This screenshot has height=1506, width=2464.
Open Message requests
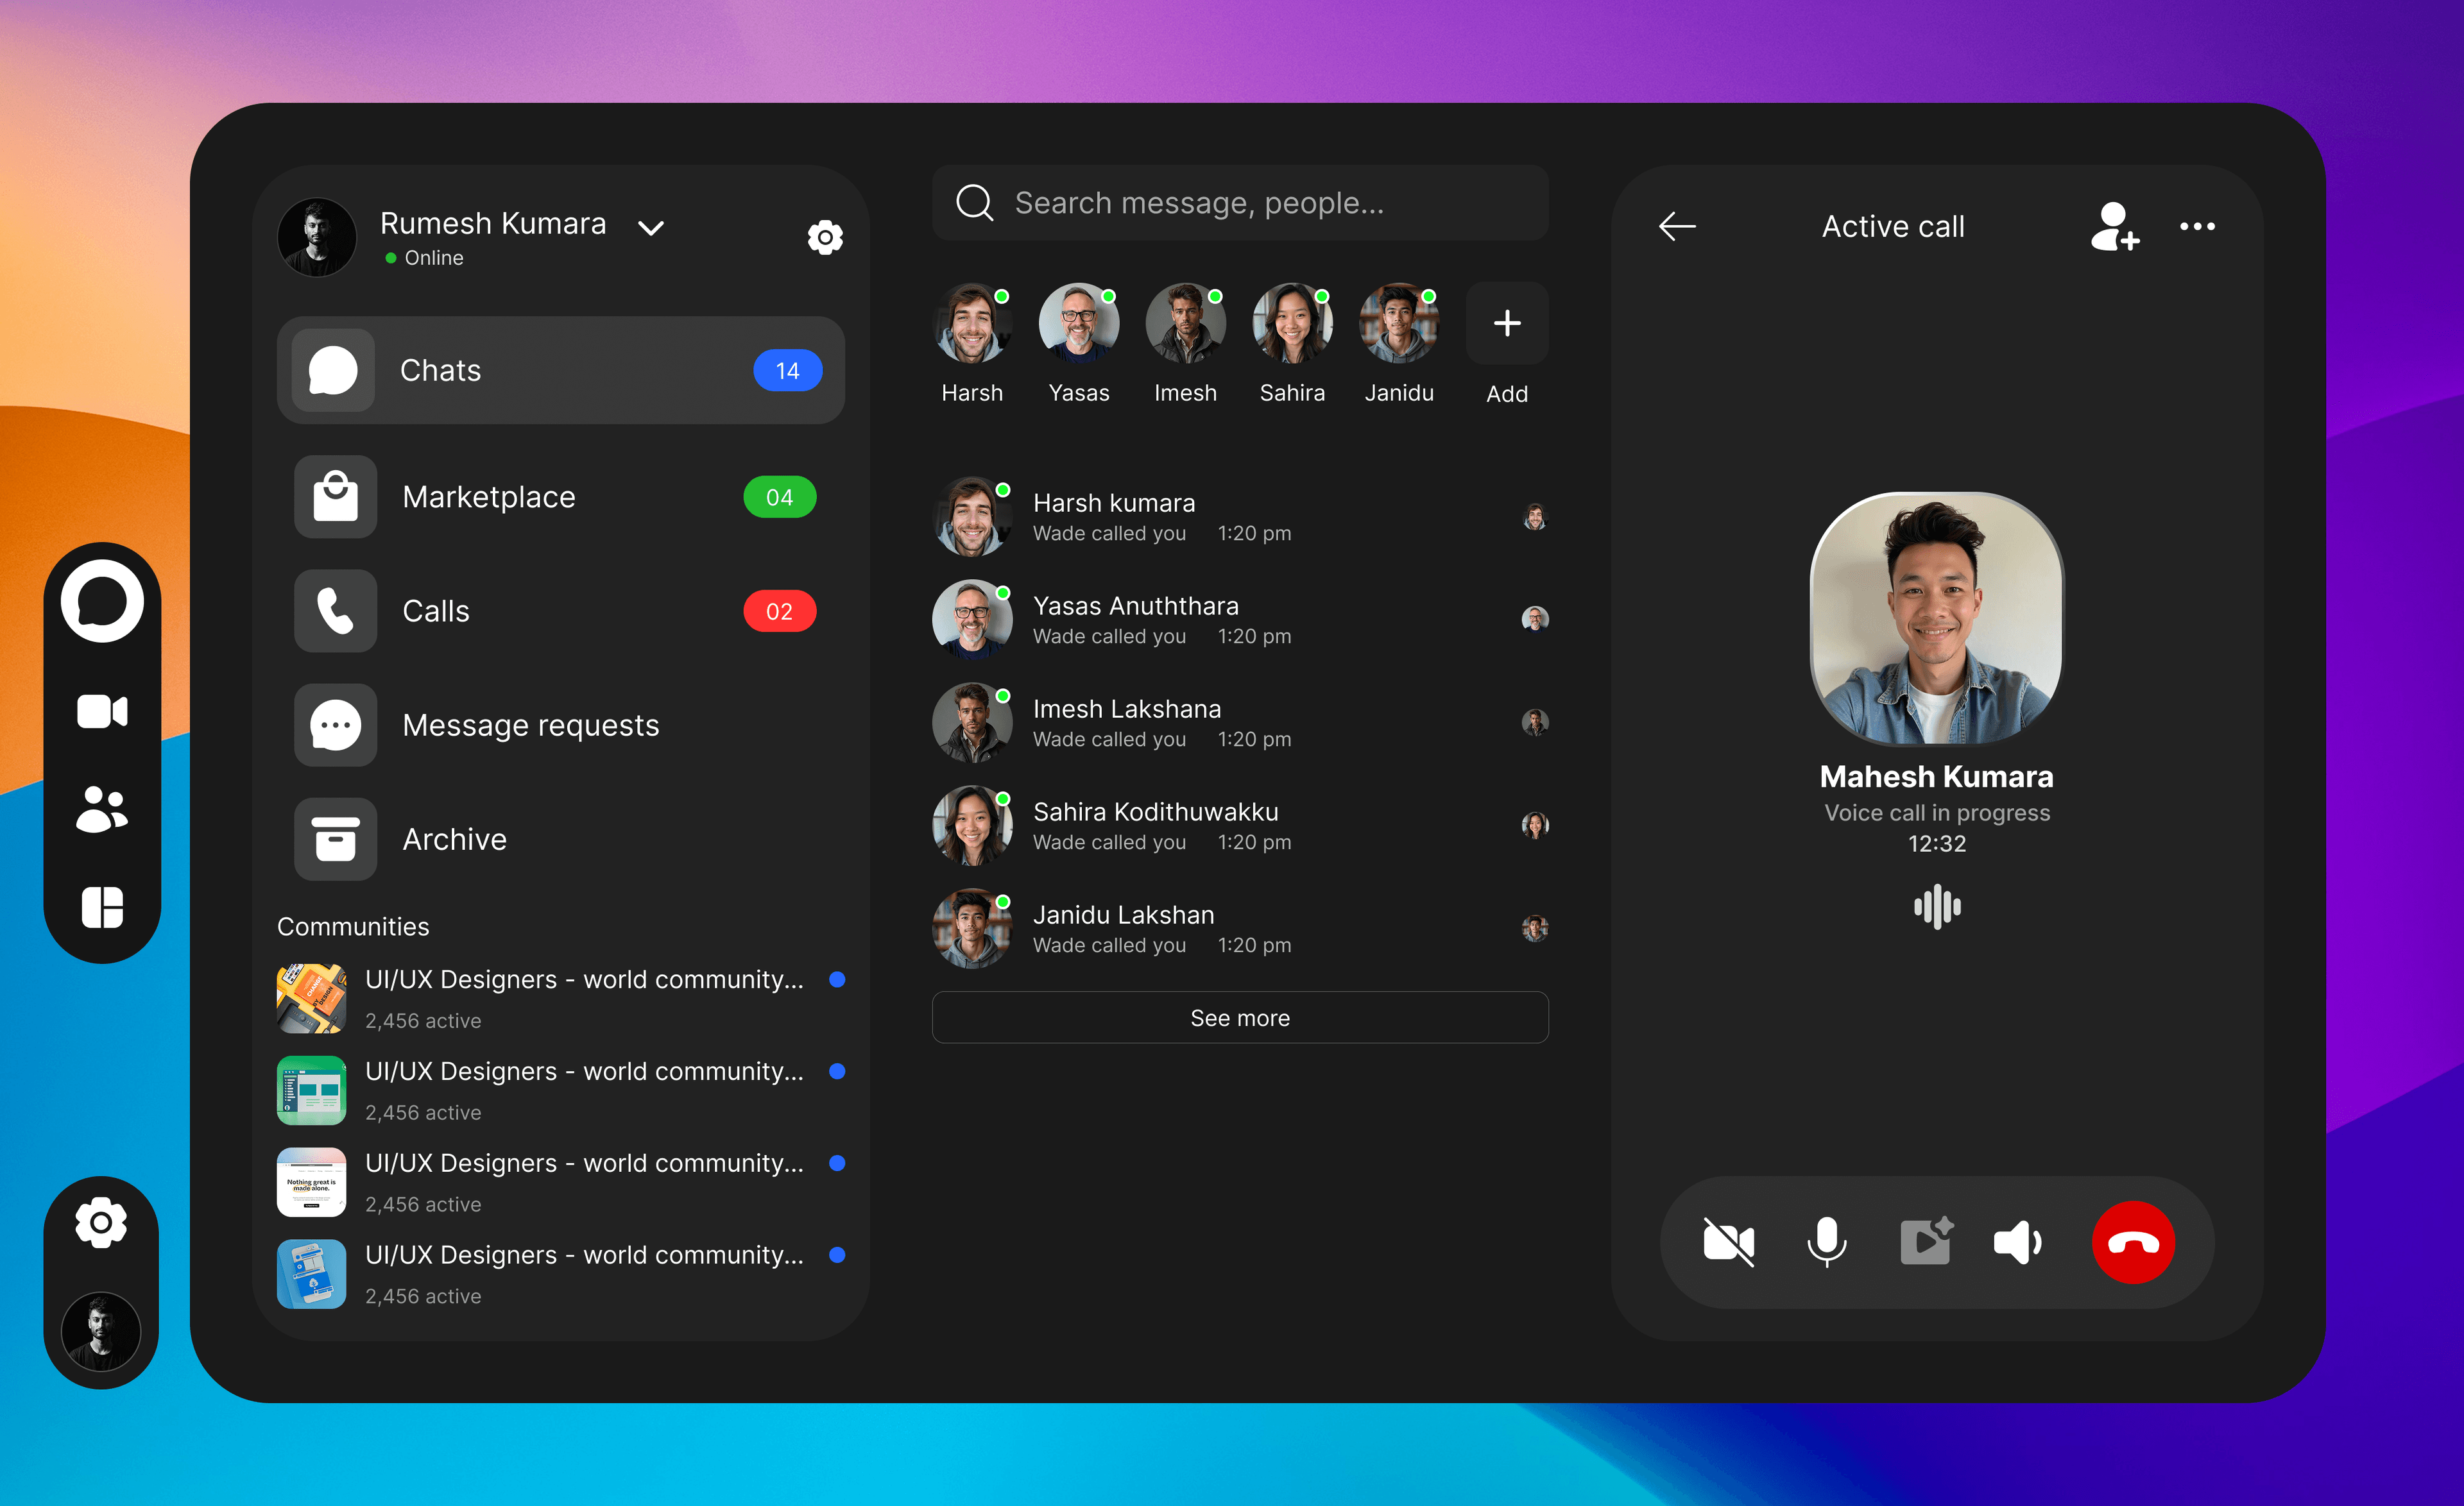pos(561,725)
